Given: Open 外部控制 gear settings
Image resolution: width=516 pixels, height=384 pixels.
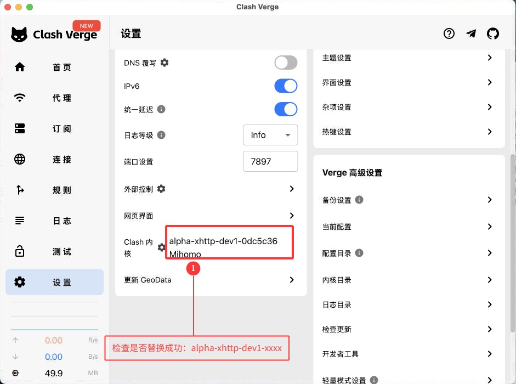Looking at the screenshot, I should [x=161, y=189].
